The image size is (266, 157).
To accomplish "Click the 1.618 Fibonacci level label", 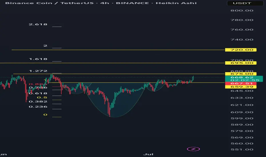I will pyautogui.click(x=38, y=59).
